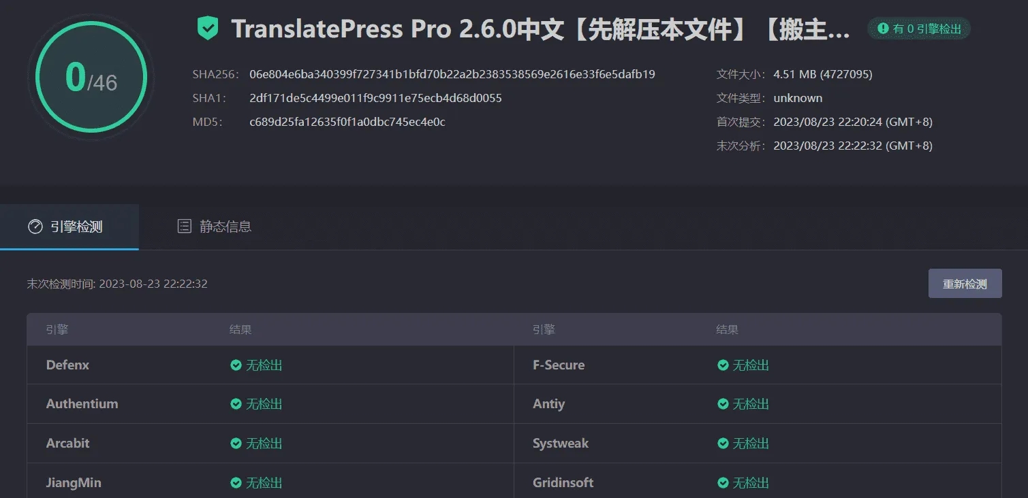Click the check icon in Antiy row
Viewport: 1028px width, 498px height.
(723, 404)
